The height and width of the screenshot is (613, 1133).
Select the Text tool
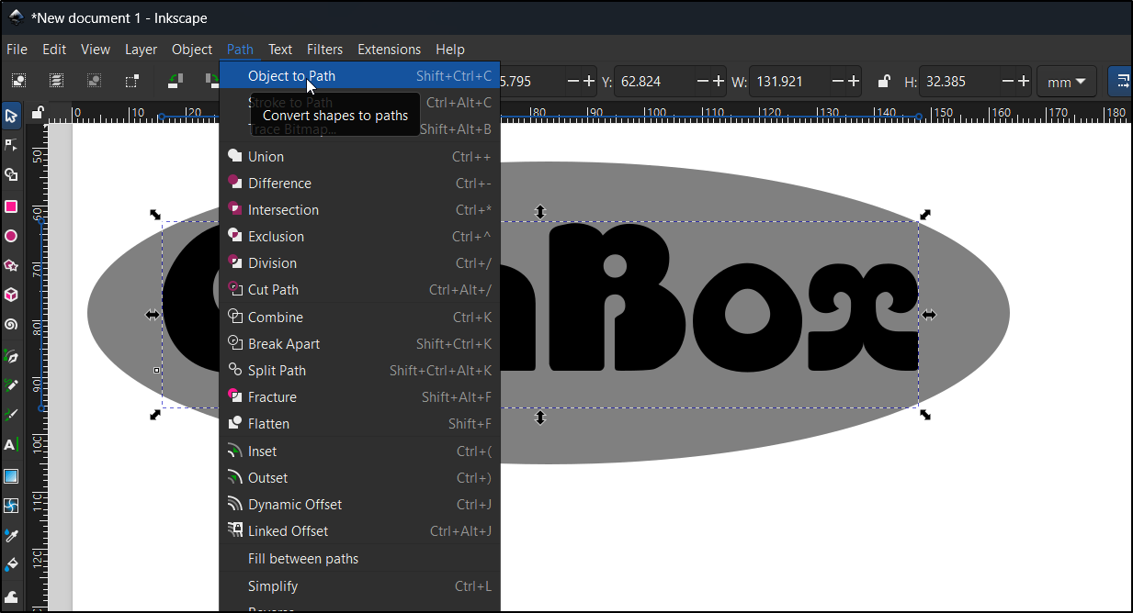11,444
